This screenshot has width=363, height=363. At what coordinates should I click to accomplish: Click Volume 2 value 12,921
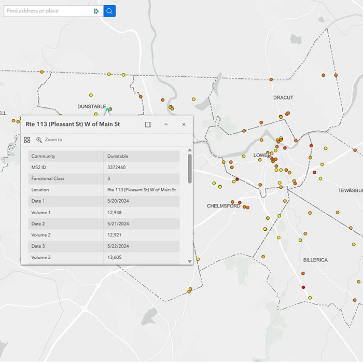[115, 235]
